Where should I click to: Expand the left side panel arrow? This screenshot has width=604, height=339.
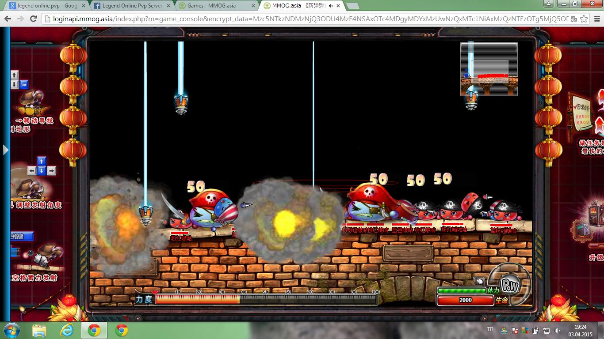5,150
